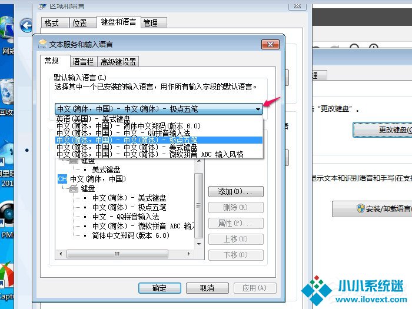Select the 键盘和语言 tab
Screen dimensions: 412x309
118,22
